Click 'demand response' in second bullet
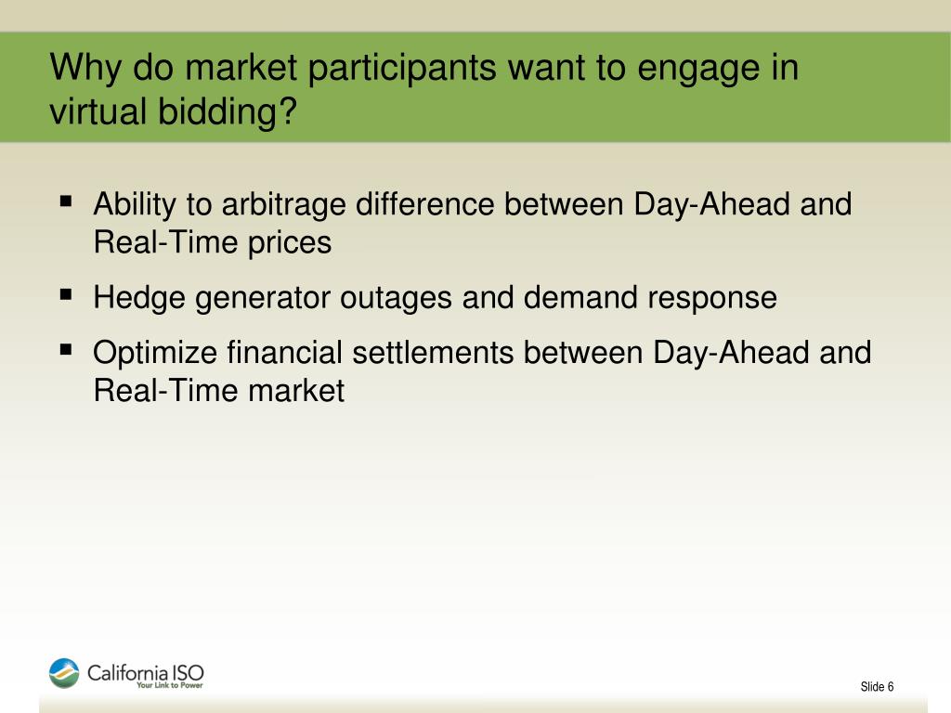The width and height of the screenshot is (951, 713). point(649,298)
